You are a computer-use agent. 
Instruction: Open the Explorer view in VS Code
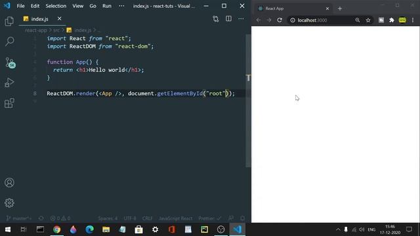(x=9, y=21)
